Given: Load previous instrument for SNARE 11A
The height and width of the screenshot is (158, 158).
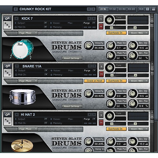Looking at the screenshot, I should pos(90,66).
